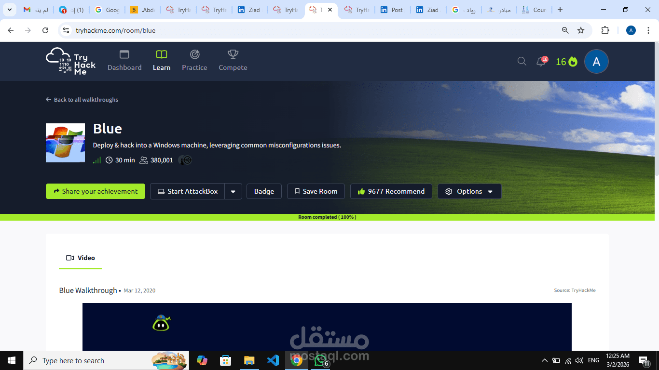Click the TryHackMe cloud logo
Image resolution: width=659 pixels, height=370 pixels.
point(71,61)
